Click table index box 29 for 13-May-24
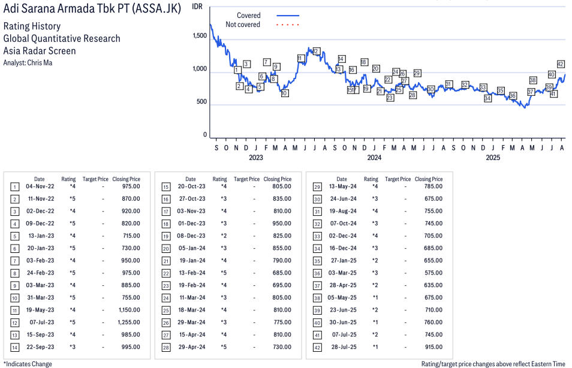The height and width of the screenshot is (368, 572). [317, 187]
